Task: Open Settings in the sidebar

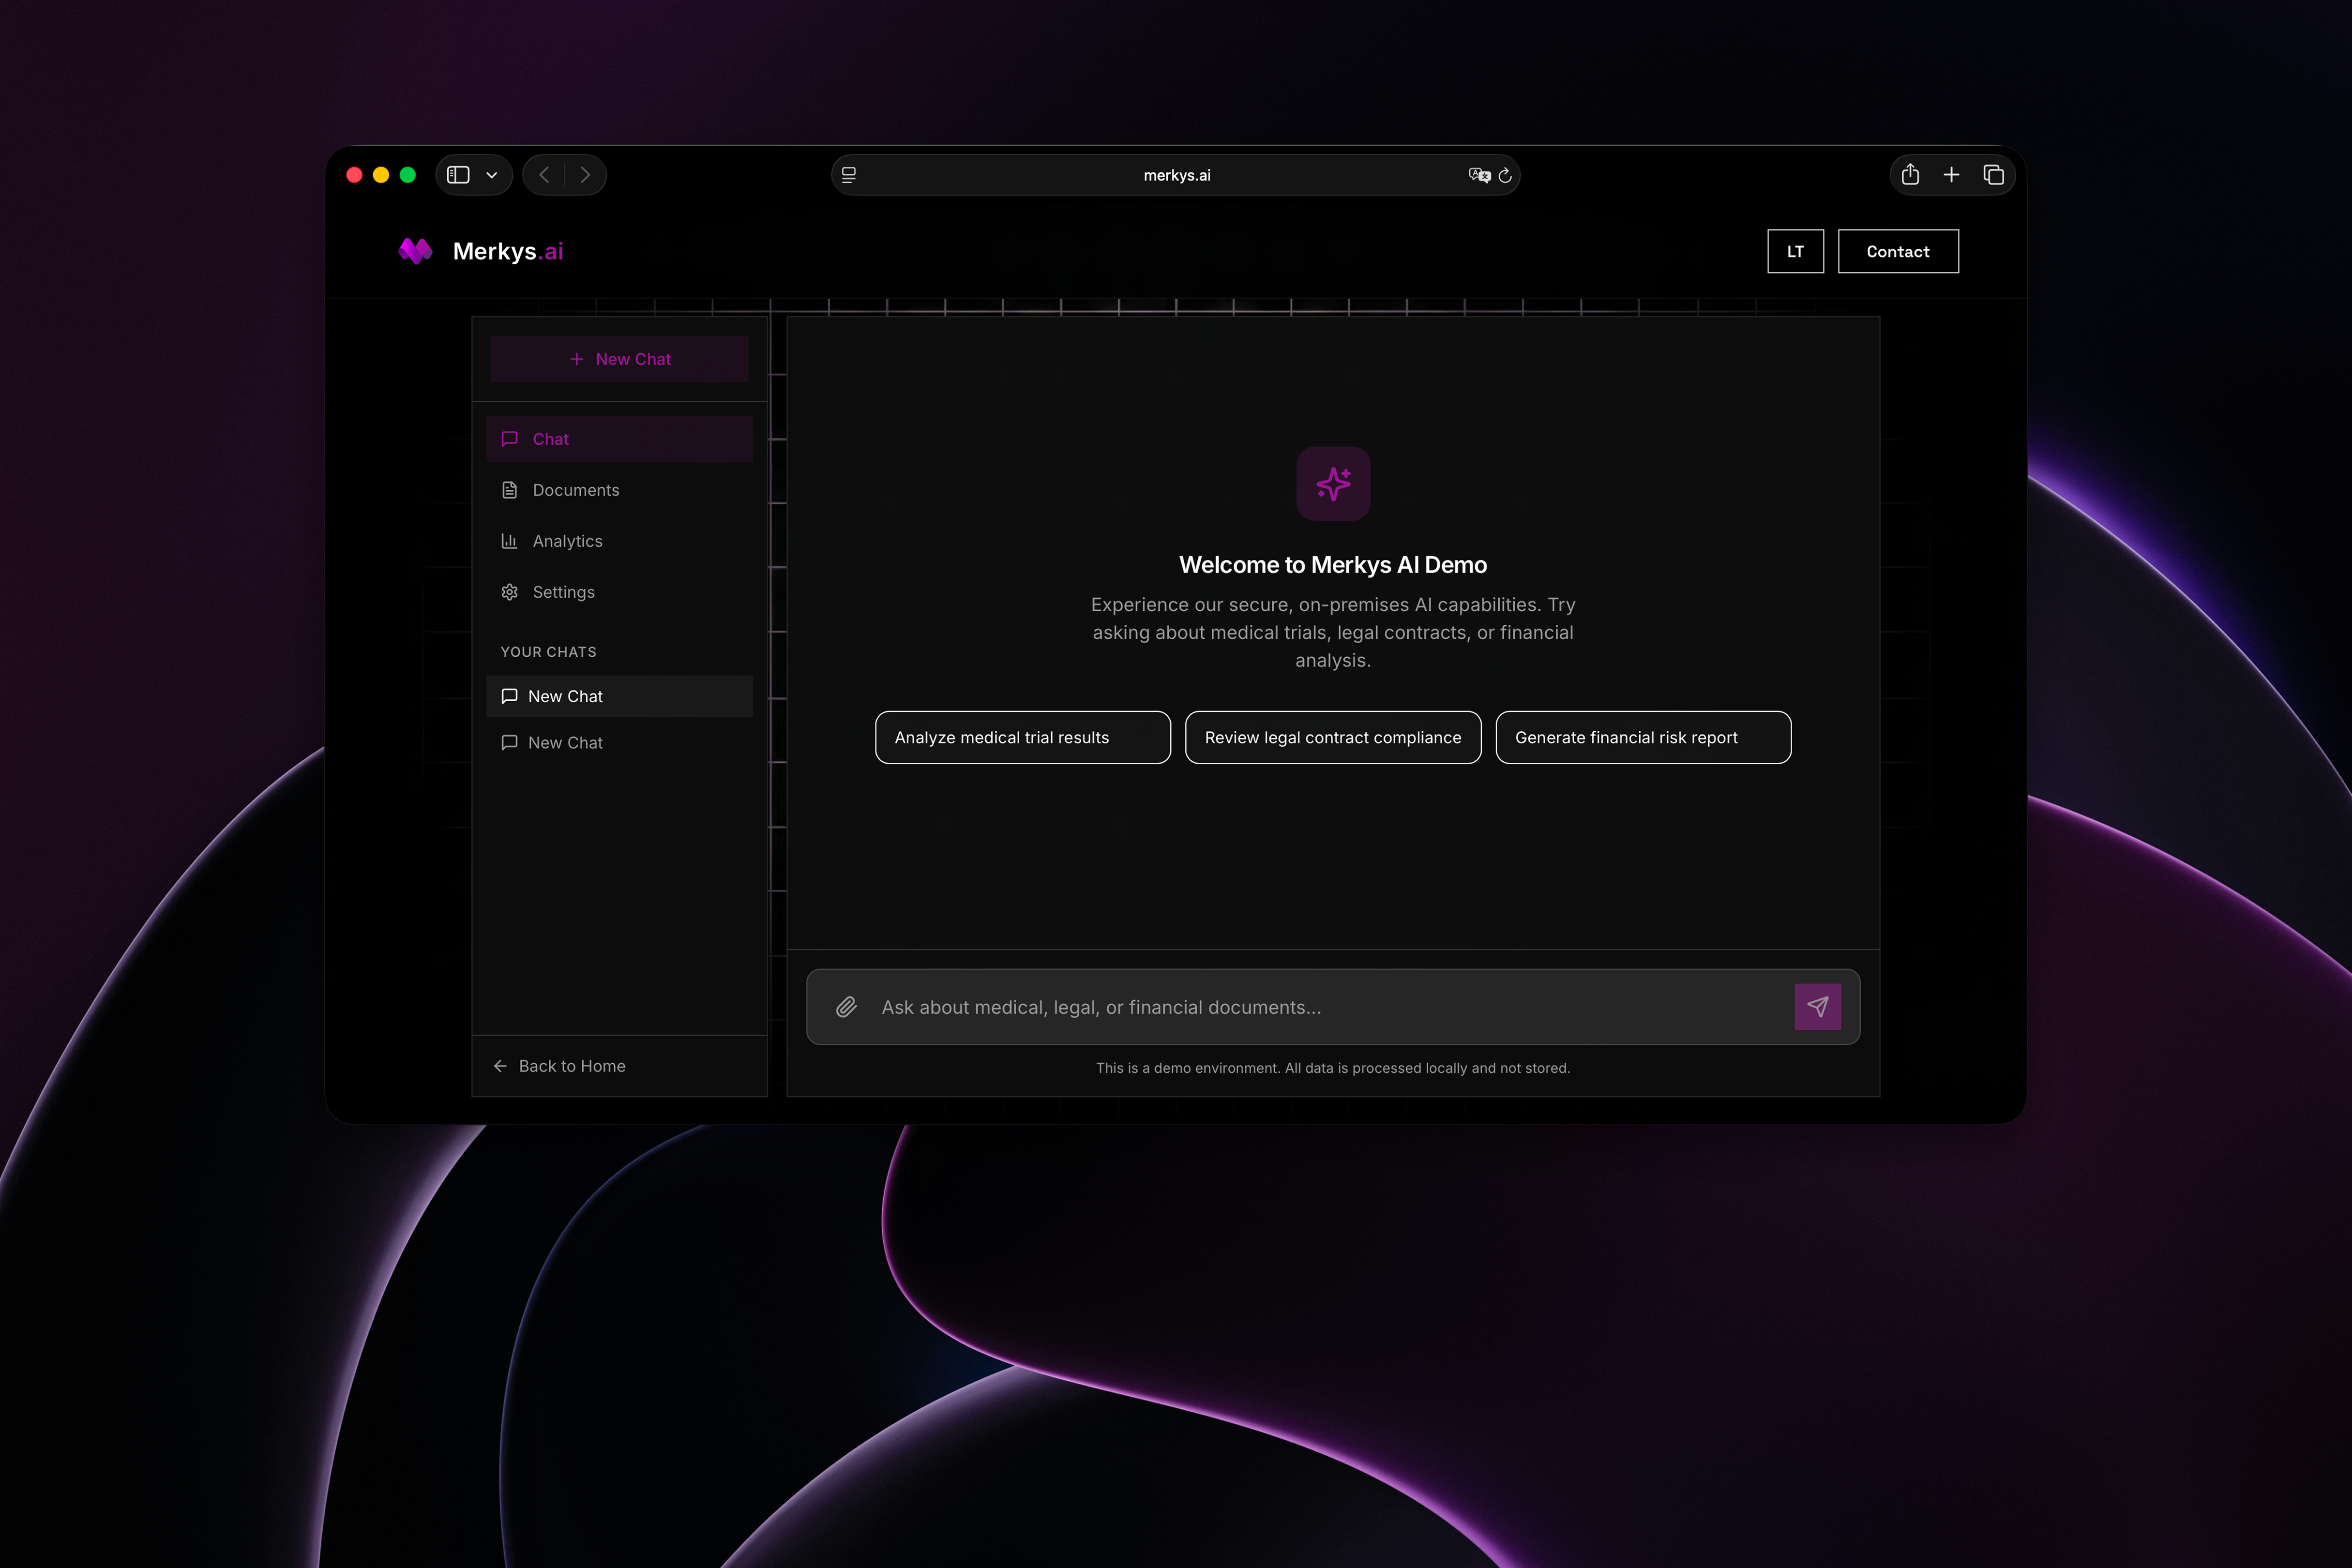Action: [620, 592]
